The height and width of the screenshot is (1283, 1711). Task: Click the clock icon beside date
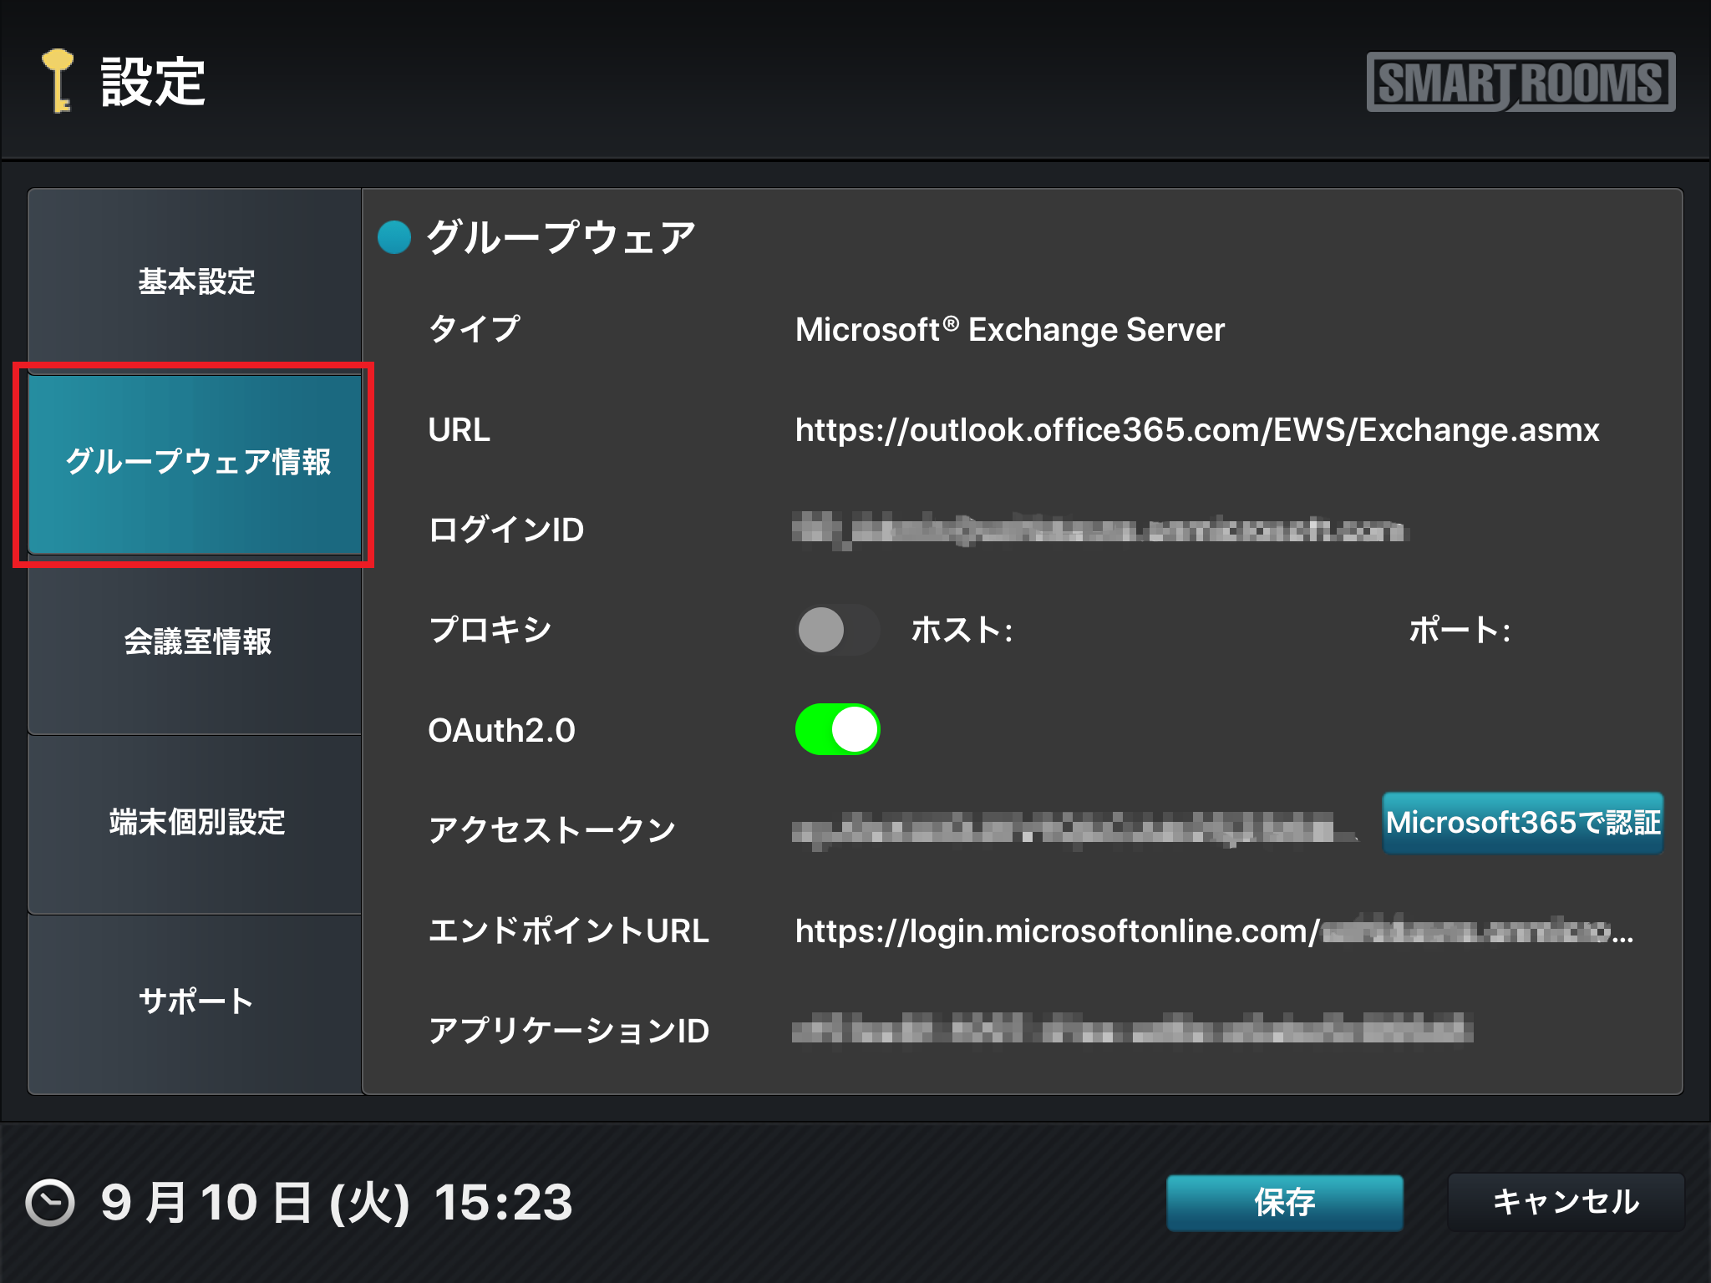click(50, 1203)
